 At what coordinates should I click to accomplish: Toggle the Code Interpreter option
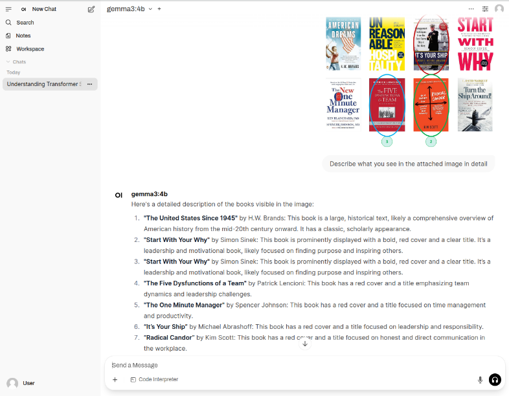(x=154, y=380)
